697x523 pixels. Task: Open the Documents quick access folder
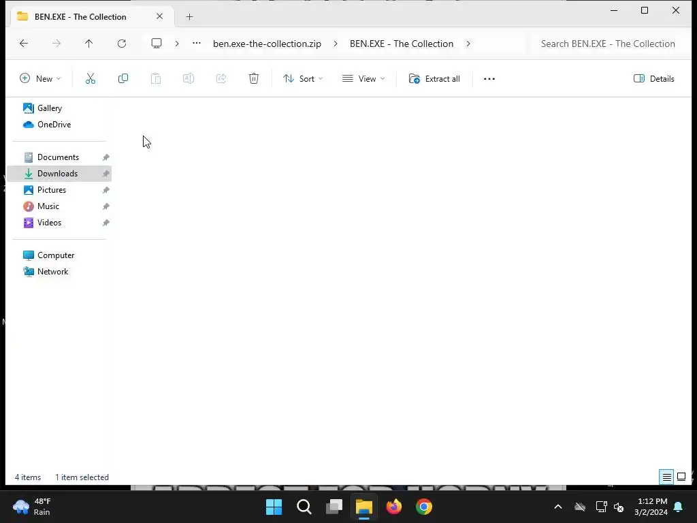tap(59, 157)
